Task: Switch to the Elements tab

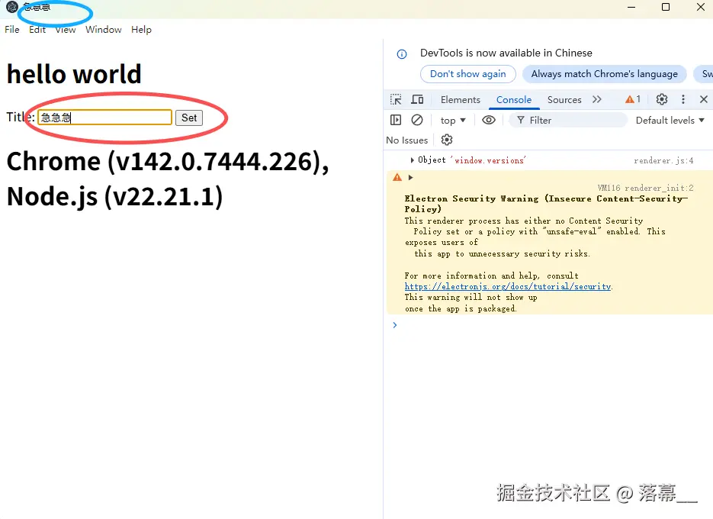Action: pos(460,100)
